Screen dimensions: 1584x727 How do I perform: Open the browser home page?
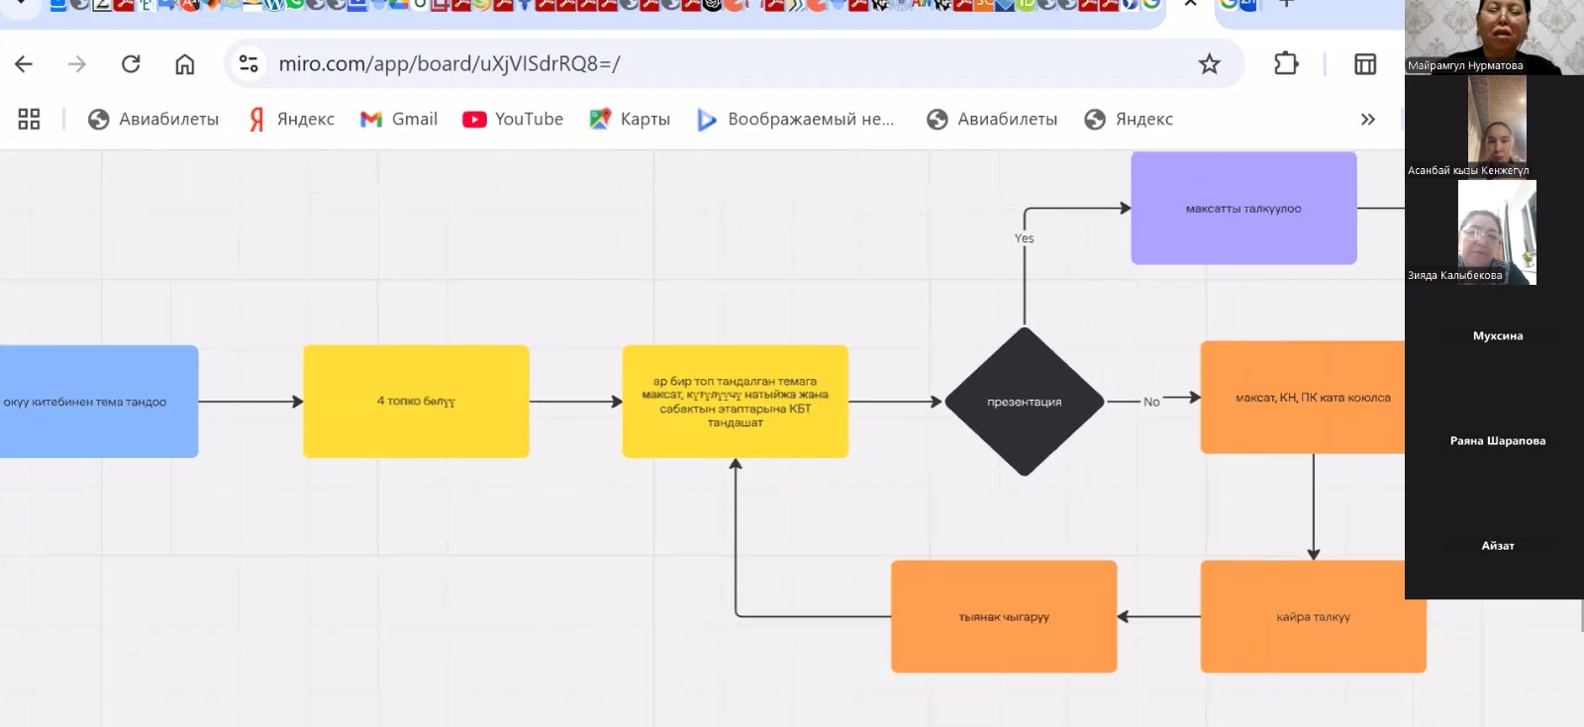tap(185, 64)
